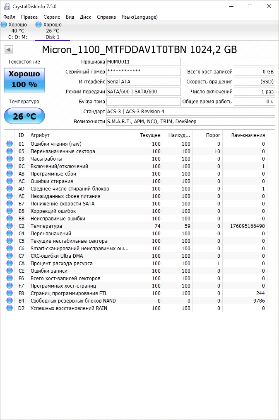Open the Сервис menu
Image resolution: width=279 pixels, height=420 pixels.
(52, 17)
